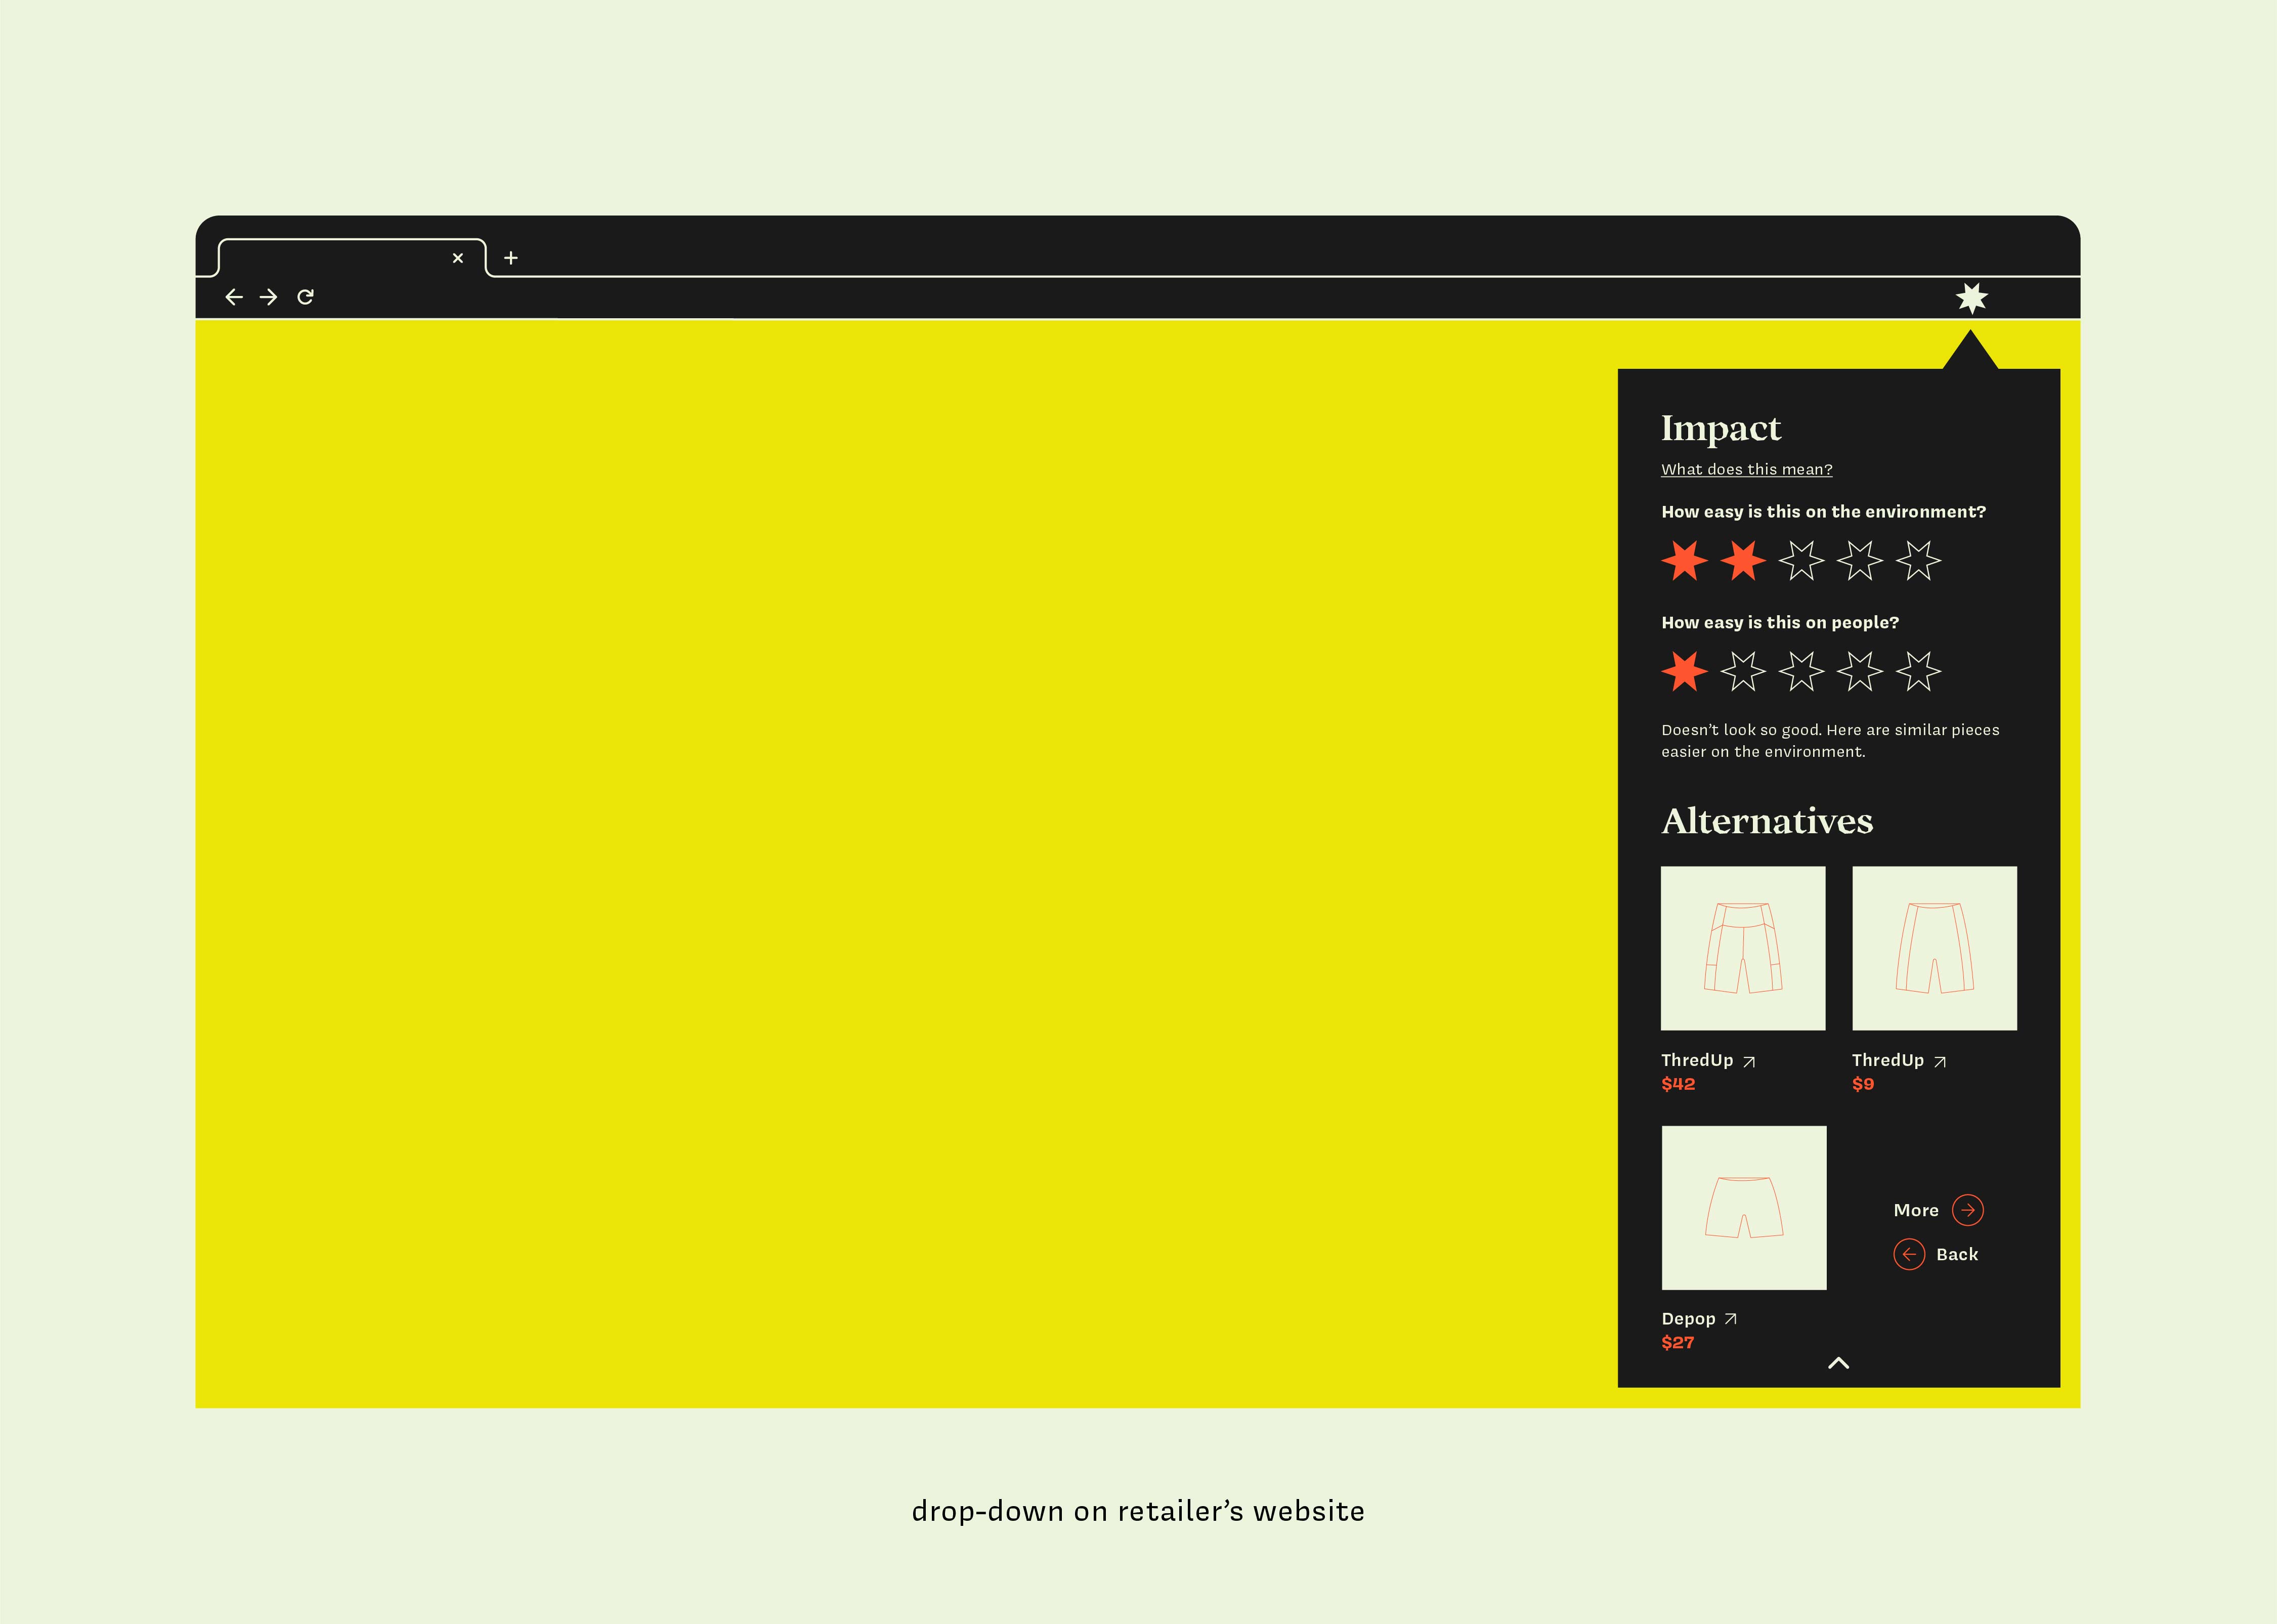This screenshot has width=2277, height=1624.
Task: Select the empty browser tab
Action: (335, 258)
